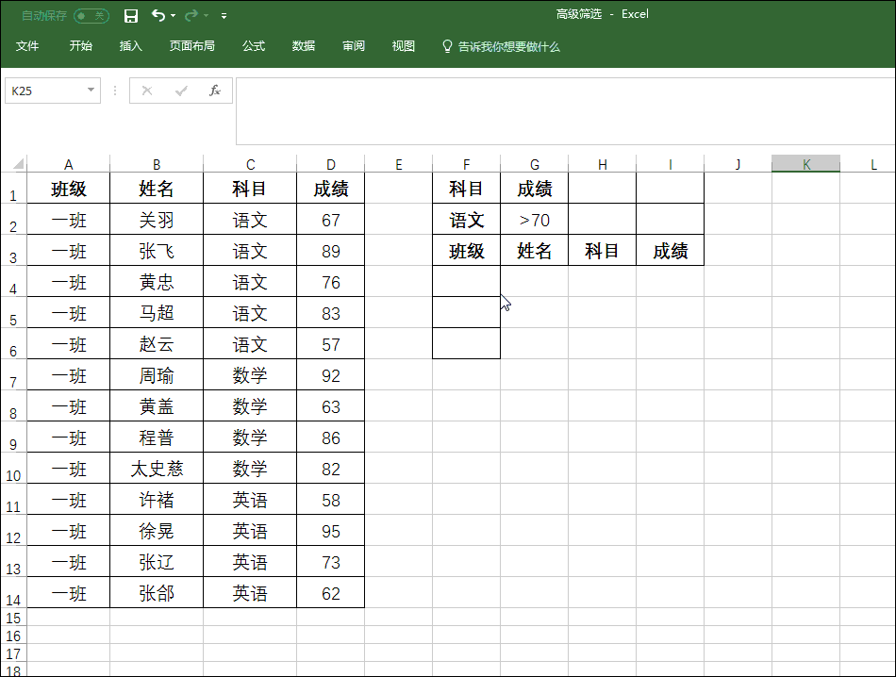Switch to the 公式 ribbon tab
896x677 pixels.
tap(253, 46)
